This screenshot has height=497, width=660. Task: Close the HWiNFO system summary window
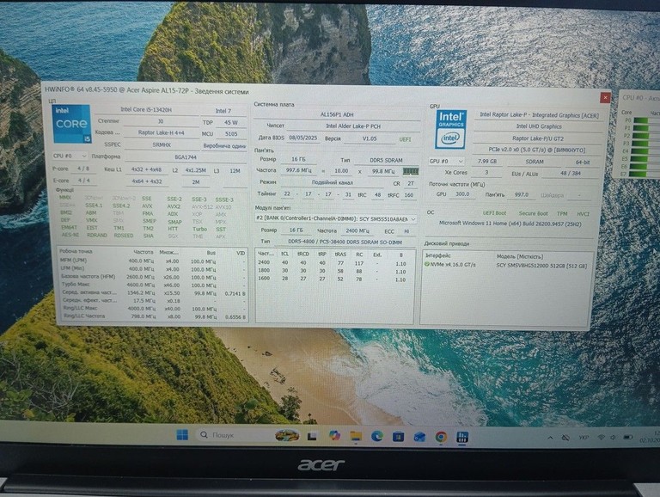(605, 97)
